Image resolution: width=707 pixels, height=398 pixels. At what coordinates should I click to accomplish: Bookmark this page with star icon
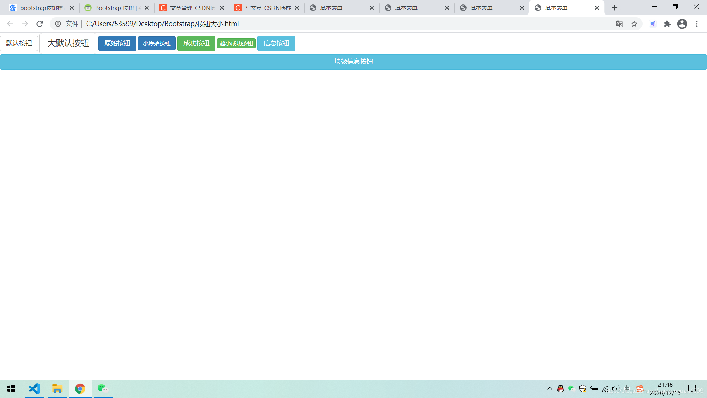pos(634,24)
